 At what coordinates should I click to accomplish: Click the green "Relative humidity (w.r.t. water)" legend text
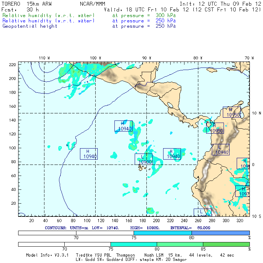(48, 15)
